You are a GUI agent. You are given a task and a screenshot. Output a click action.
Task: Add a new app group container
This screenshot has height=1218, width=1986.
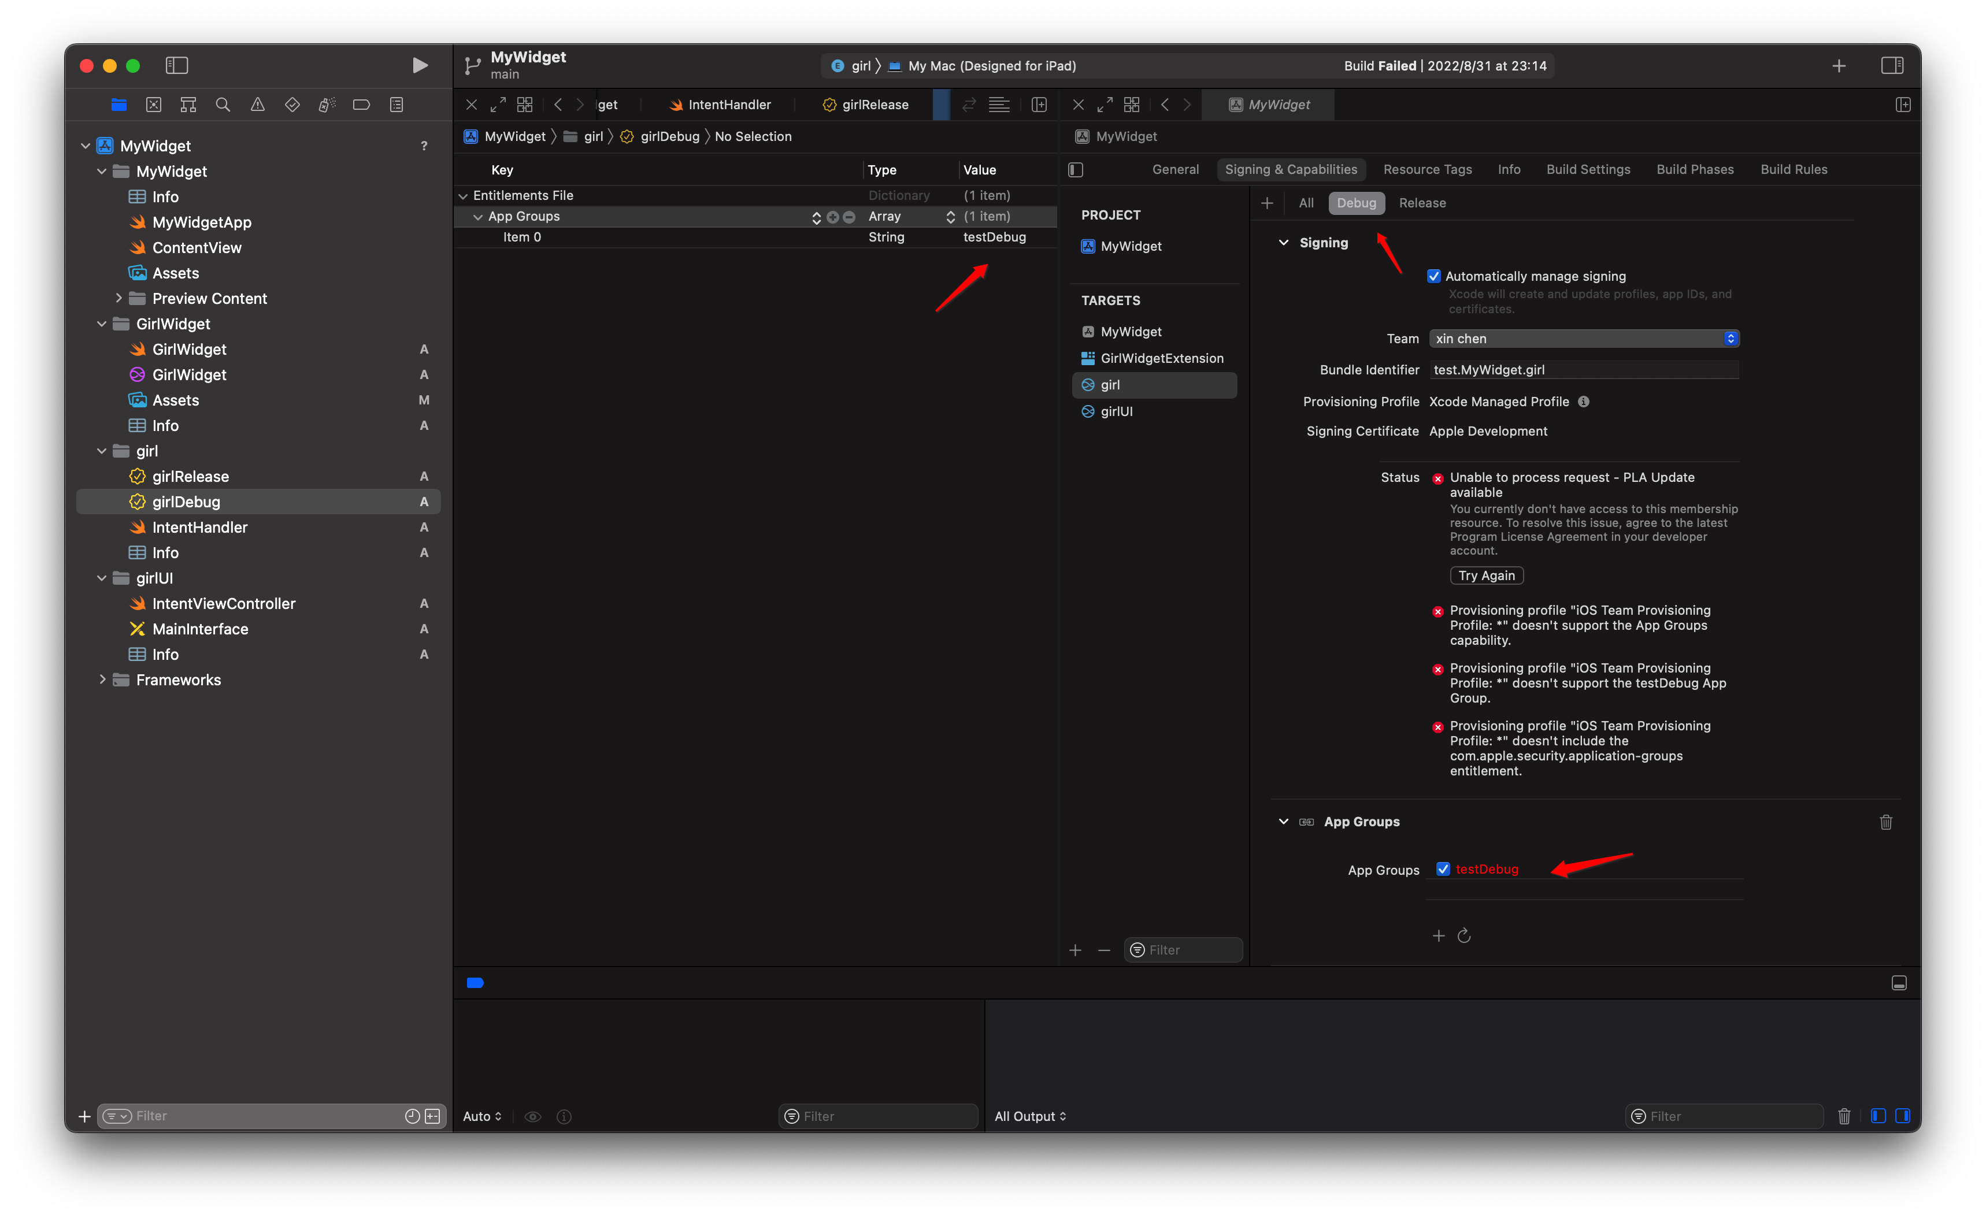point(1439,935)
